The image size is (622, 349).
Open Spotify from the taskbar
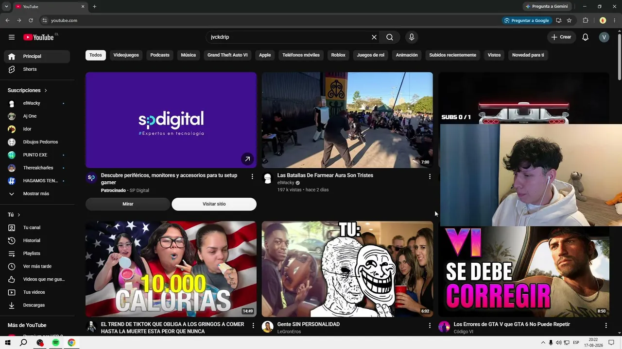56,343
